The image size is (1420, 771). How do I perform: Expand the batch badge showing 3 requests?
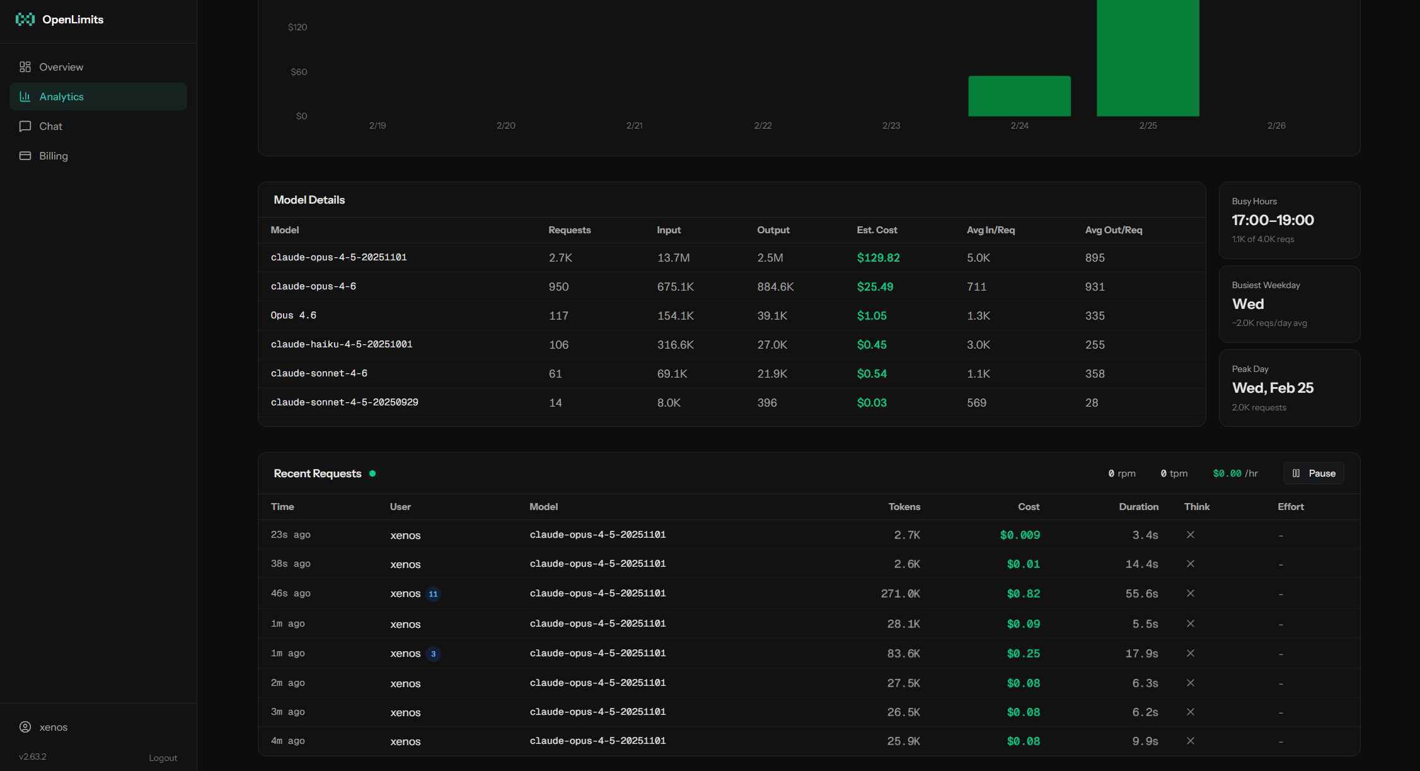433,654
